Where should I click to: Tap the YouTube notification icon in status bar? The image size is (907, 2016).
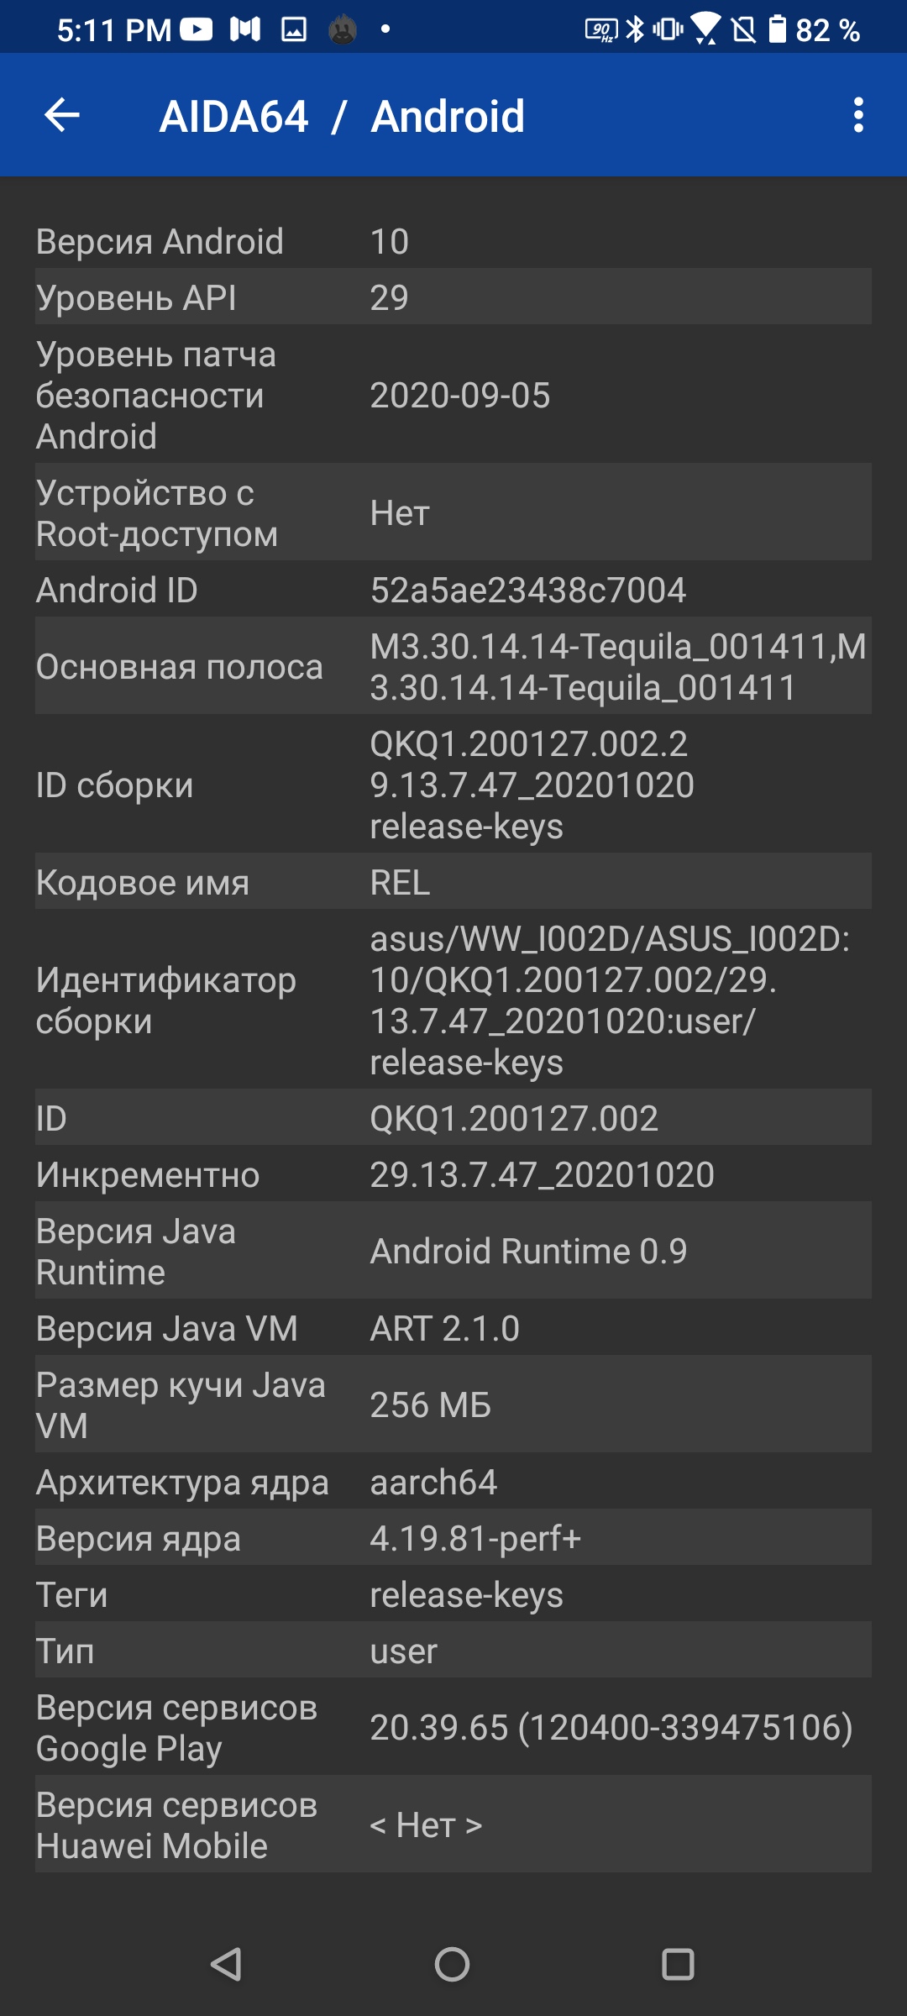(x=196, y=30)
